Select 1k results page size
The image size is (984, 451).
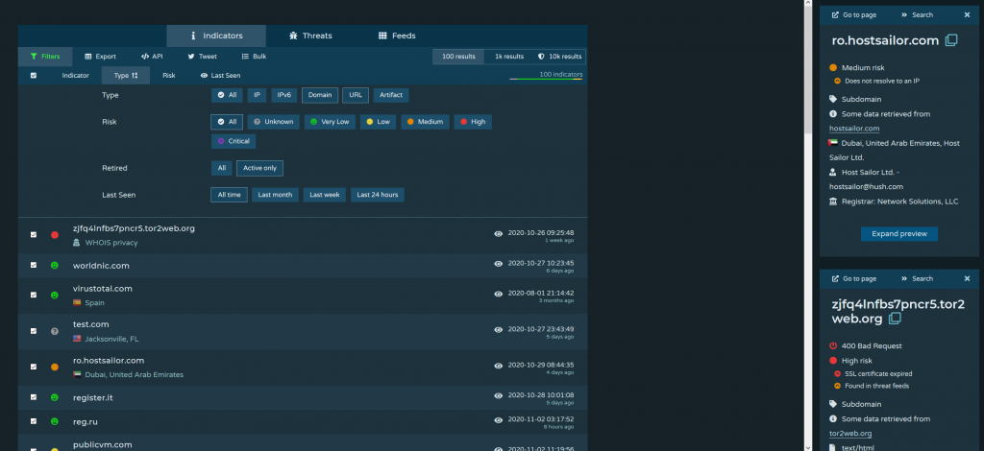pos(509,57)
